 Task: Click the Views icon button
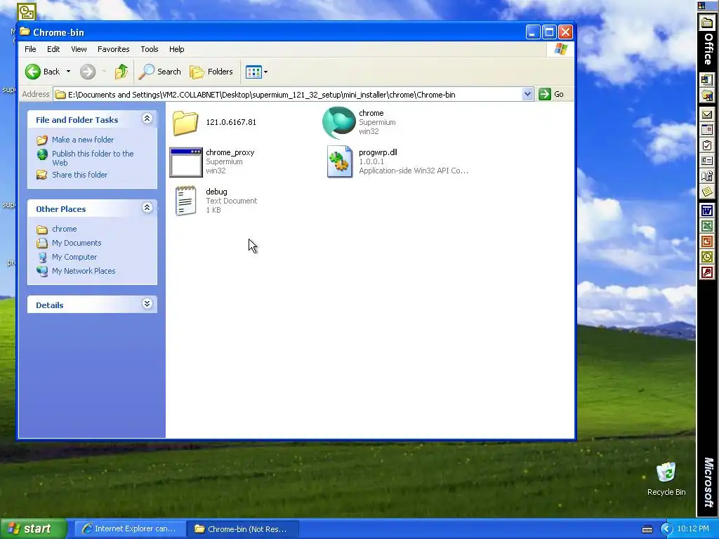point(253,72)
